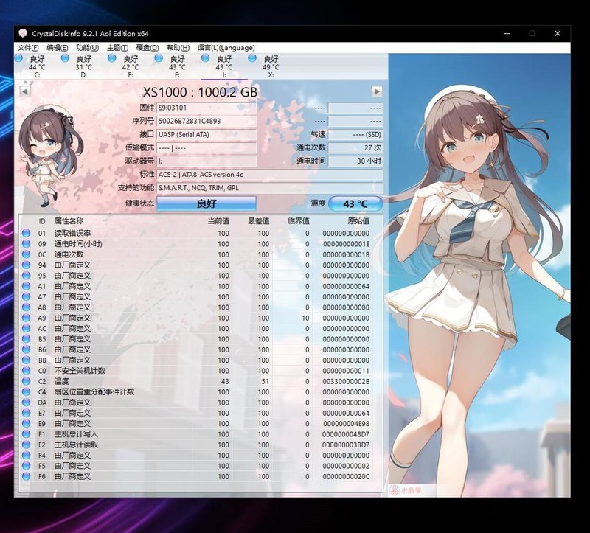This screenshot has width=590, height=533.
Task: Click the status orb on 温度 row
Action: (x=27, y=381)
